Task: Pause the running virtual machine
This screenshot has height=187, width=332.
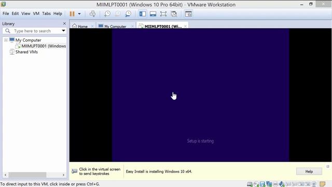Action: (x=72, y=14)
